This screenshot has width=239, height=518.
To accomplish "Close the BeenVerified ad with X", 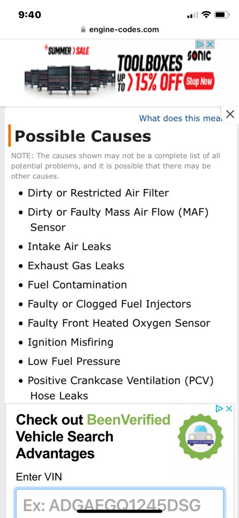I will coord(229,409).
